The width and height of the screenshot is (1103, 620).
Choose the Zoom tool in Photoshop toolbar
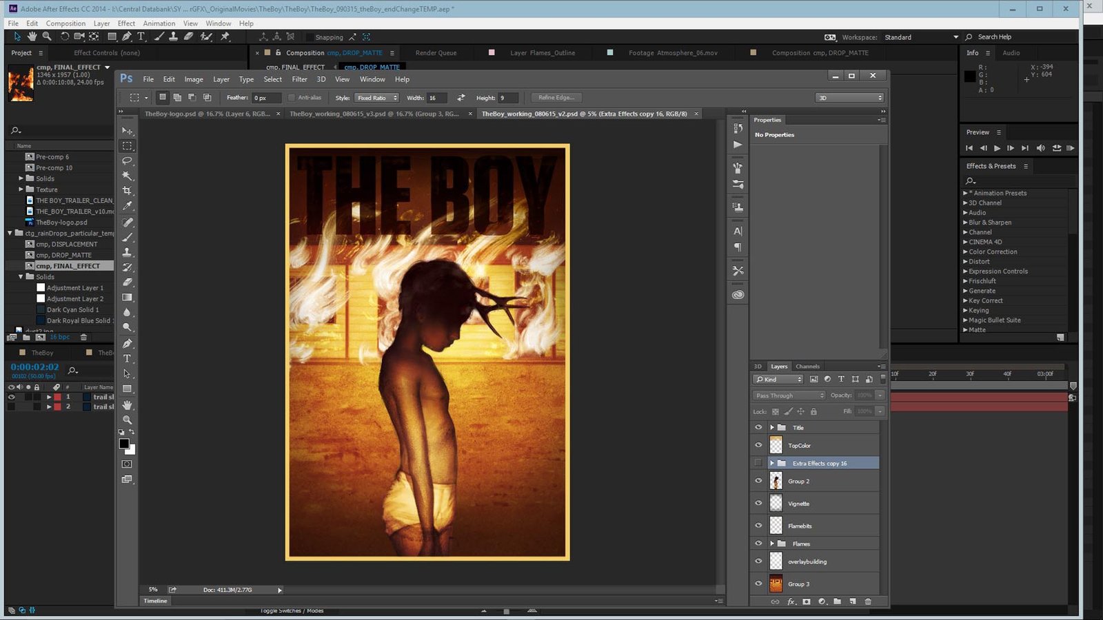(x=127, y=420)
